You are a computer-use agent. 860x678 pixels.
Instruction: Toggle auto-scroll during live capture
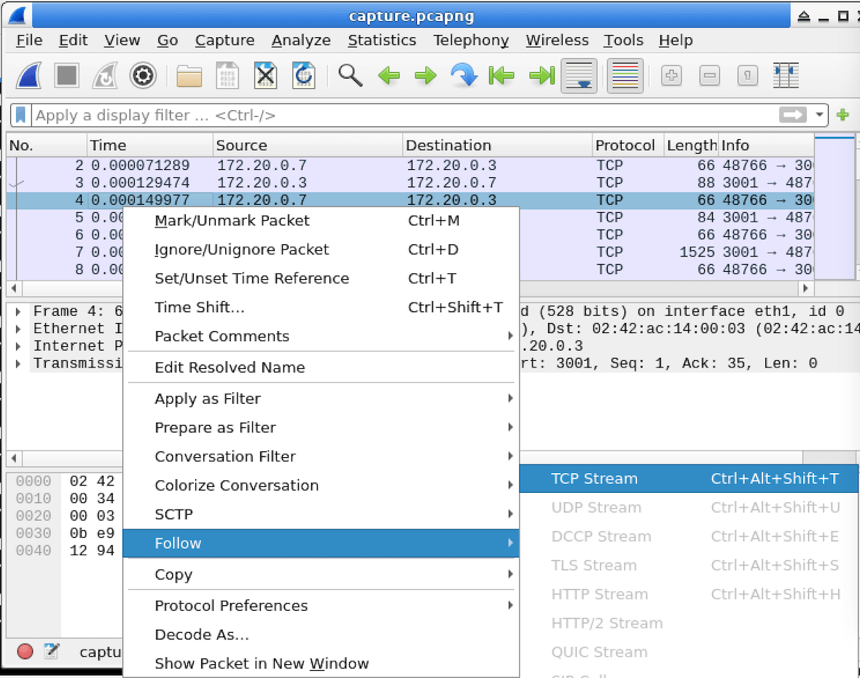(579, 75)
